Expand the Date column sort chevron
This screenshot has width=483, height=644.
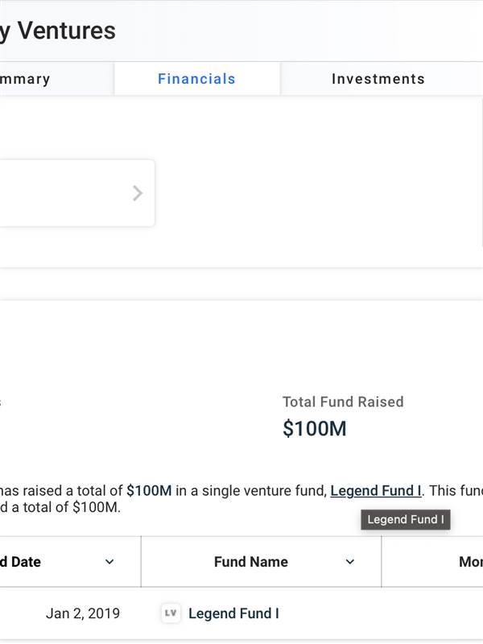(x=109, y=561)
